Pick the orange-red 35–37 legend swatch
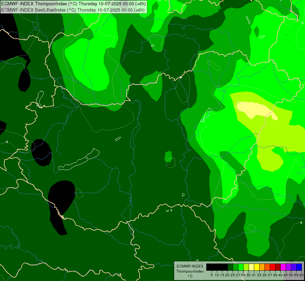 pos(267,267)
